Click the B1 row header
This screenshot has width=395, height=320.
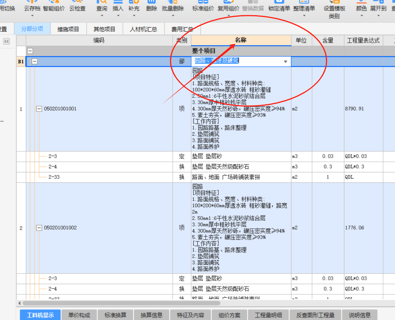click(21, 62)
